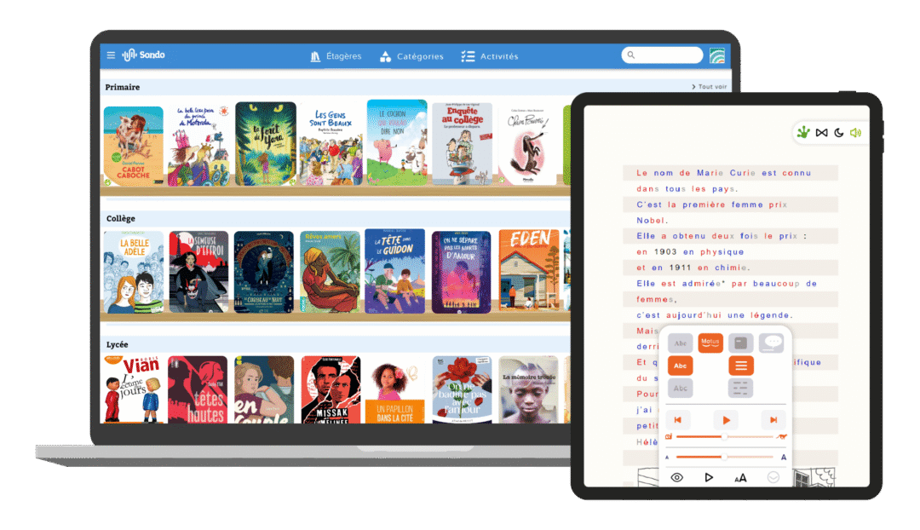Screen dimensions: 920x530
Task: Select the orange 'Abc' colored text style
Action: point(680,366)
